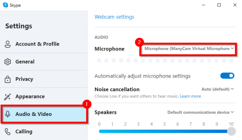Click the Appearance magic wand icon

8,97
